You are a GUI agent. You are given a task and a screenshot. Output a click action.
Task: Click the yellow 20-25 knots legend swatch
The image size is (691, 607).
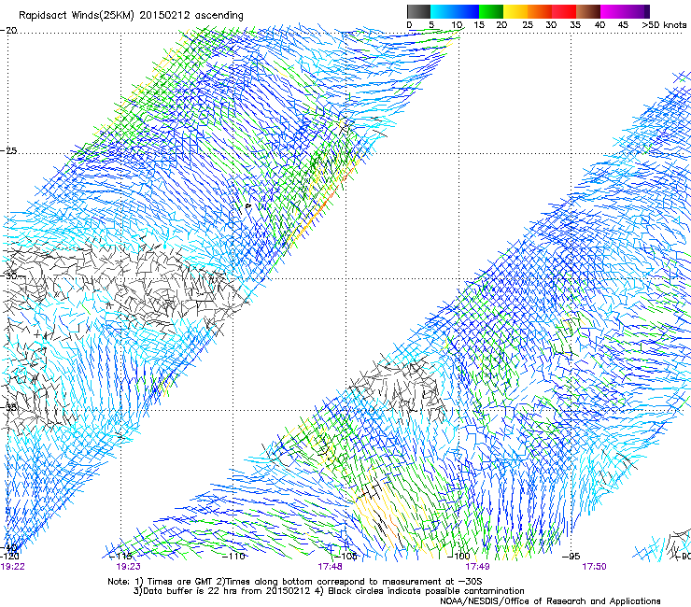[x=515, y=11]
